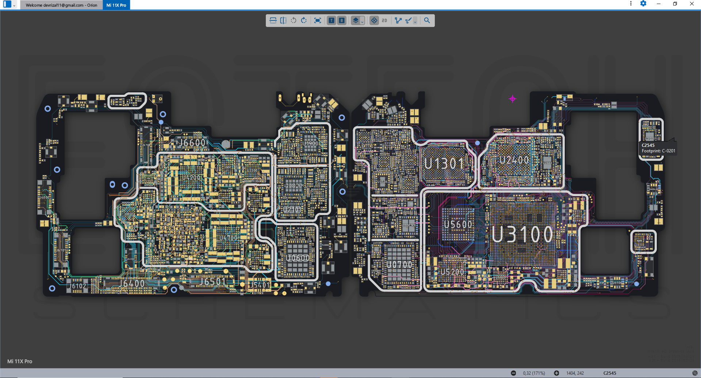Select the U3100 chip on the board
This screenshot has width=701, height=378.
point(522,234)
